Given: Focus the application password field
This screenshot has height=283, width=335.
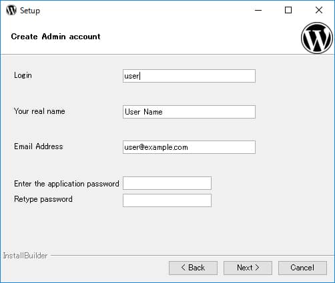Looking at the screenshot, I should [167, 183].
